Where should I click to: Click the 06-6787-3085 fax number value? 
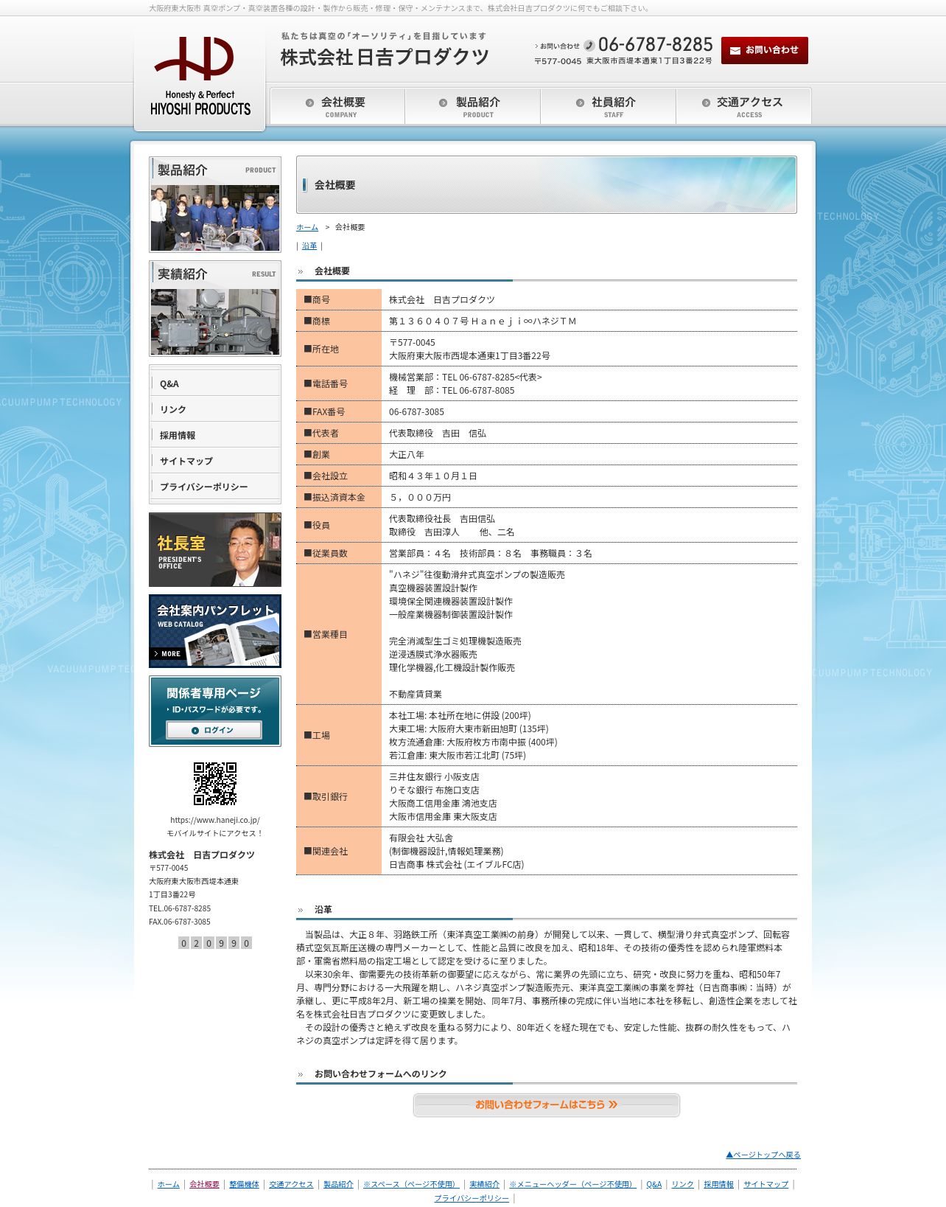pyautogui.click(x=416, y=412)
